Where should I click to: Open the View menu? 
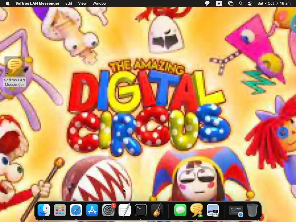point(82,3)
